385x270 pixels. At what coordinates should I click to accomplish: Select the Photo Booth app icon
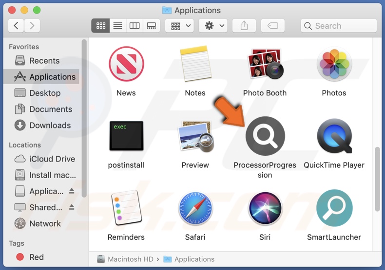coord(265,64)
